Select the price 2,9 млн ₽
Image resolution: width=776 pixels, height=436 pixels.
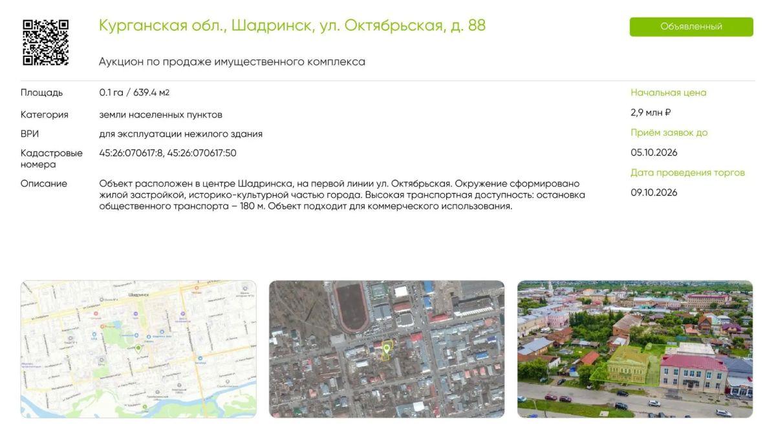tap(651, 112)
